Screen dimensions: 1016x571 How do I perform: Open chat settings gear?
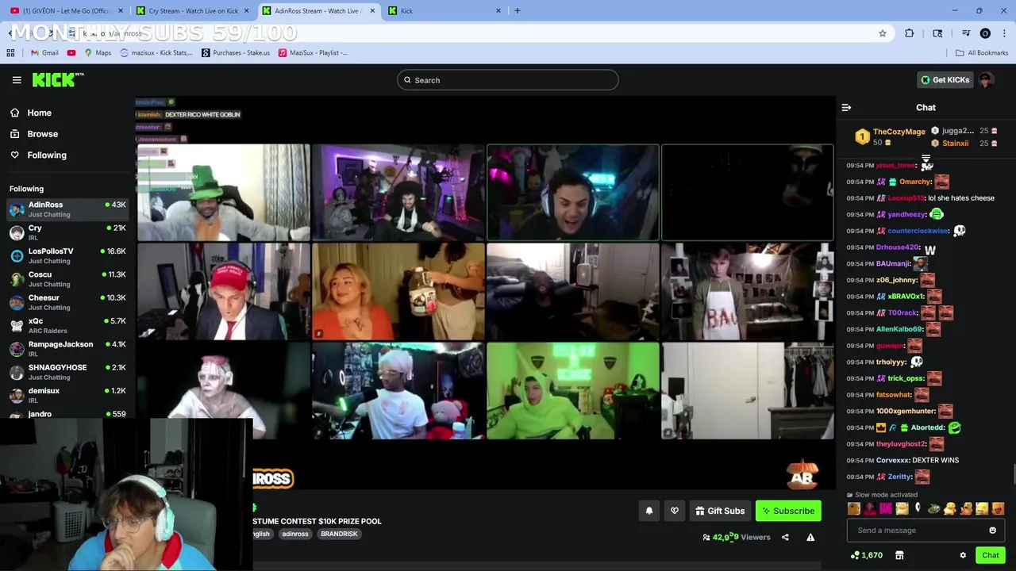pyautogui.click(x=963, y=555)
